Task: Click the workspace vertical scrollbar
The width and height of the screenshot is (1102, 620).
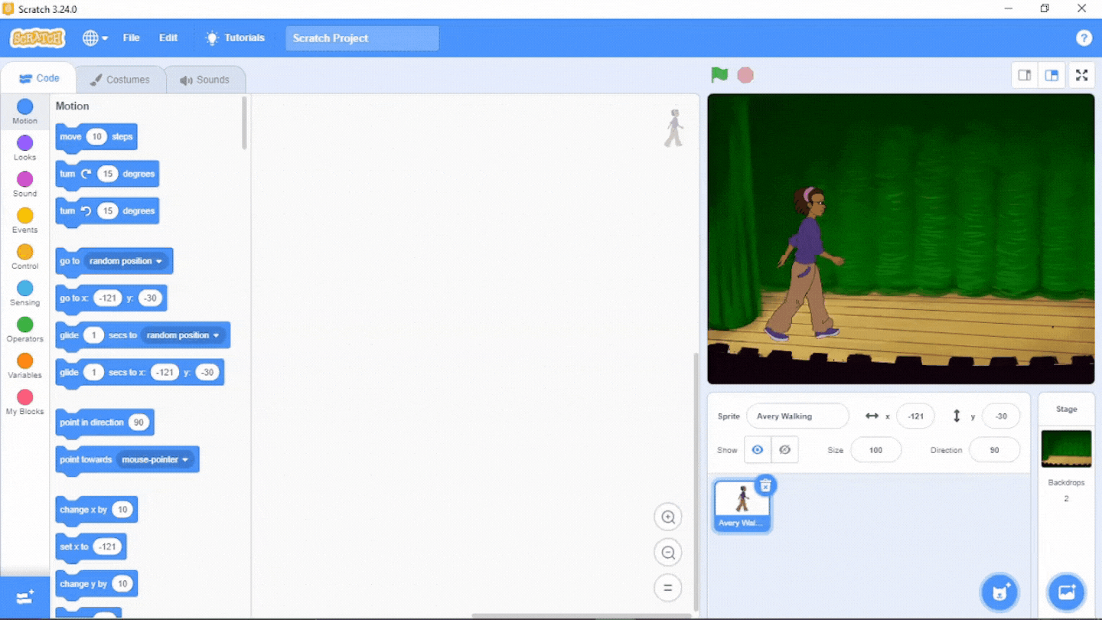Action: point(694,481)
